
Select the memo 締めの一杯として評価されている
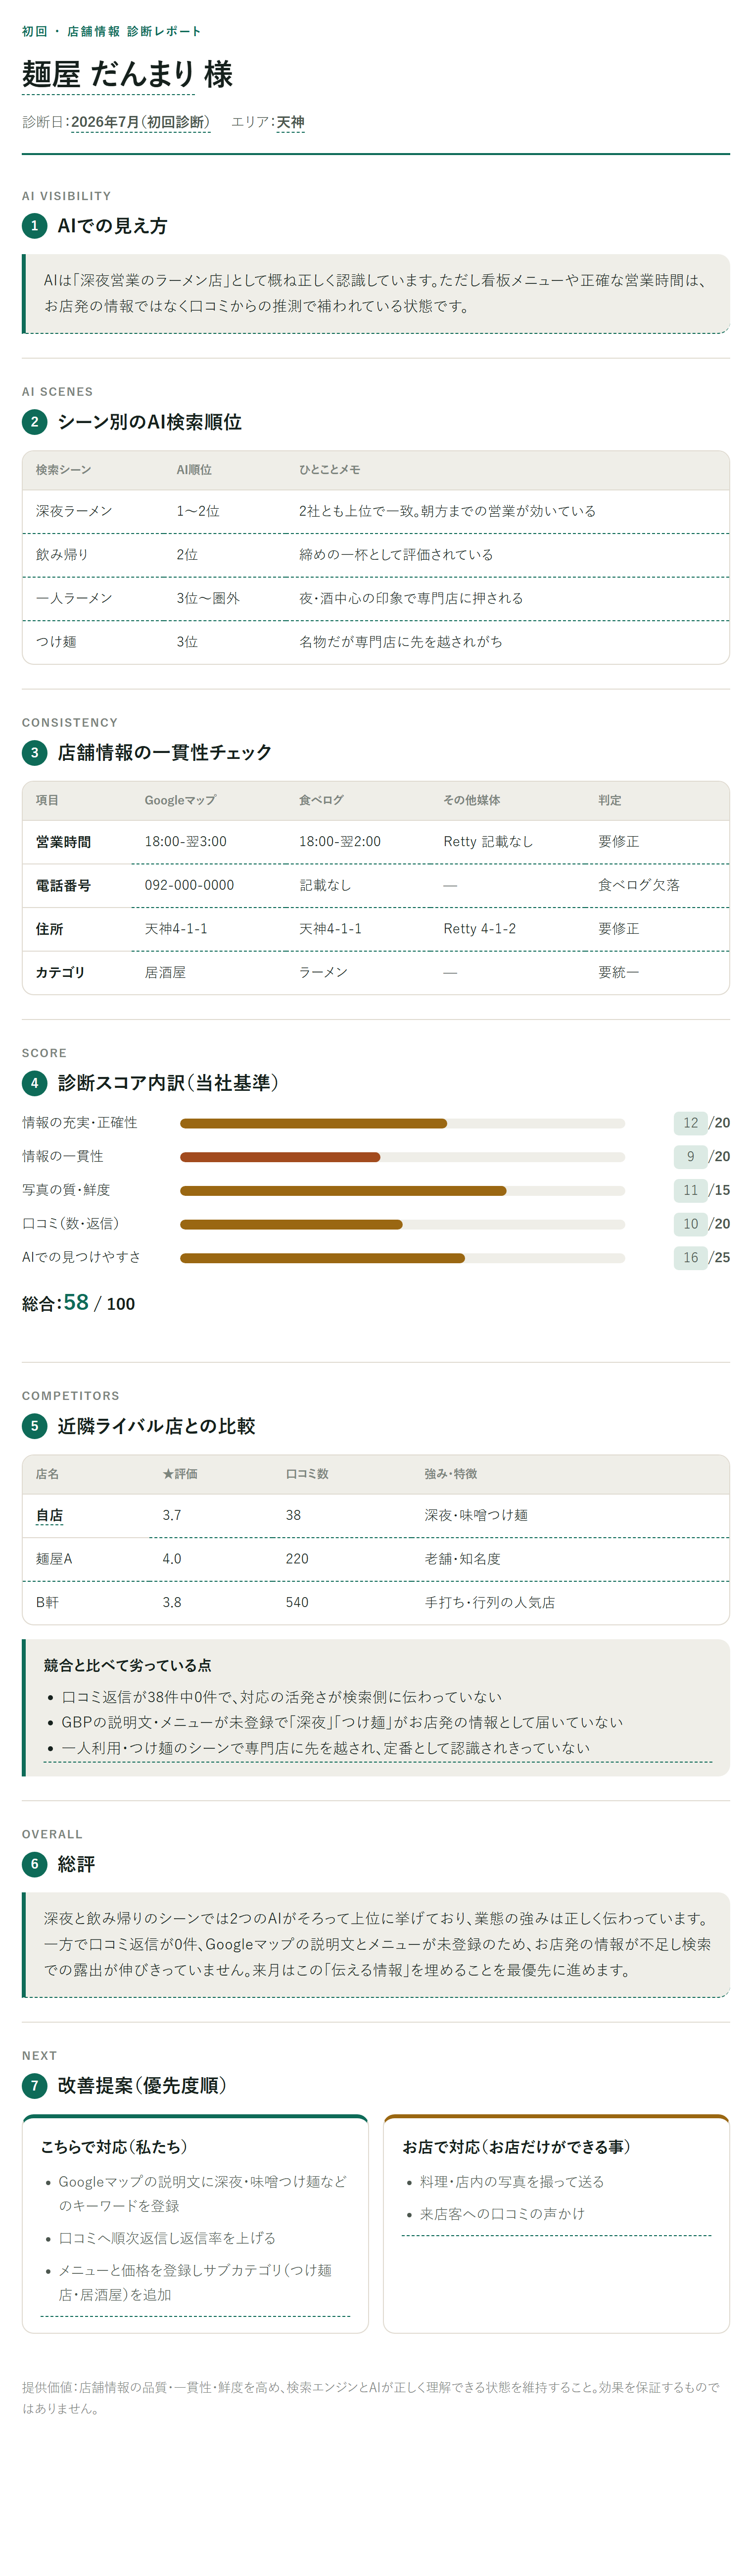pos(507,555)
